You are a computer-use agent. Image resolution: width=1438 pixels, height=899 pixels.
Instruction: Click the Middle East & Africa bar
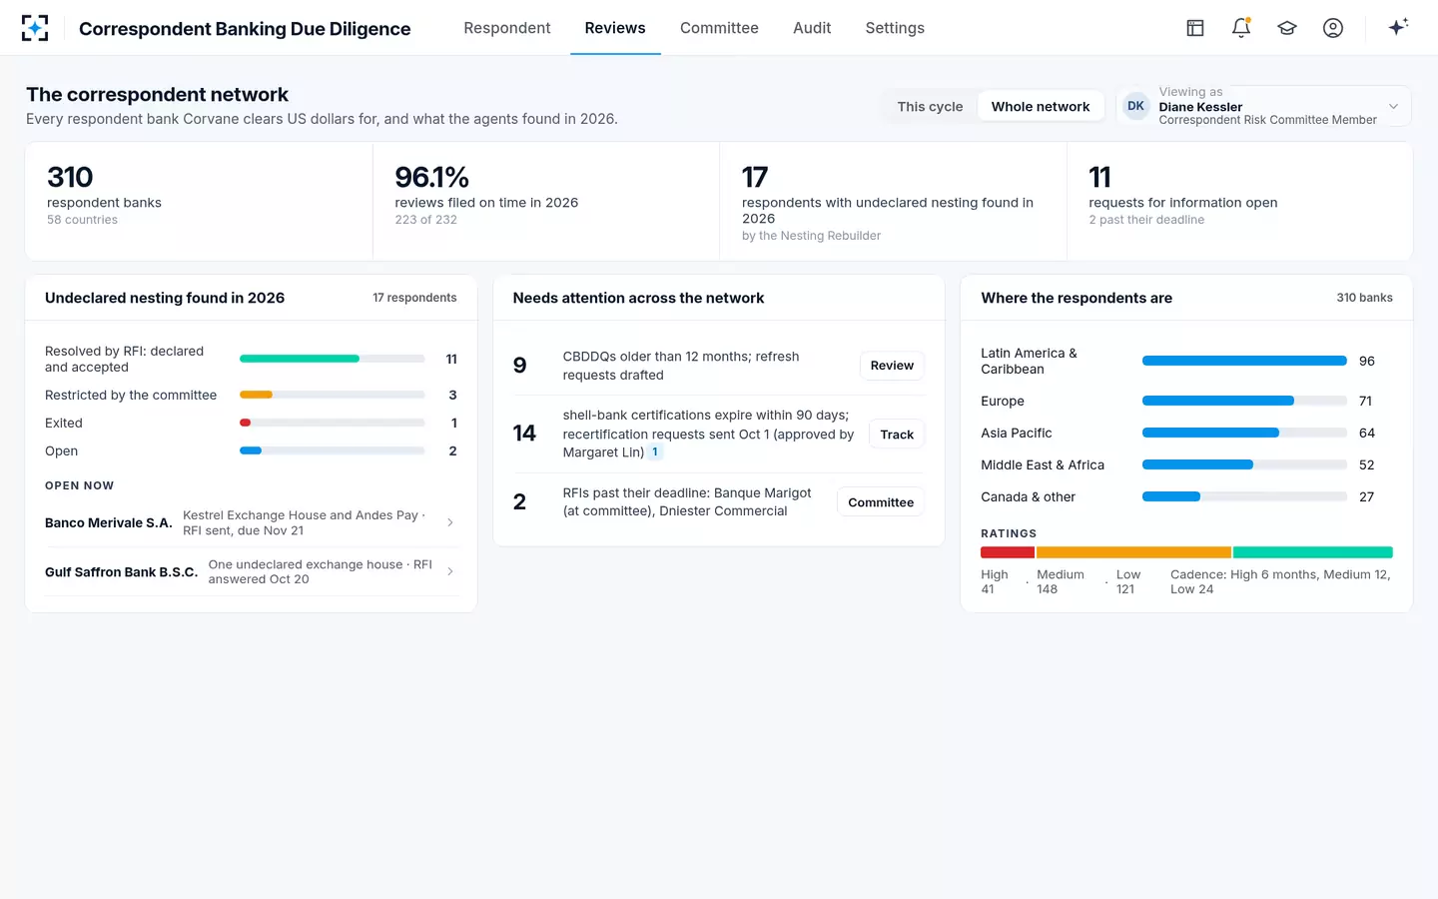pos(1244,464)
